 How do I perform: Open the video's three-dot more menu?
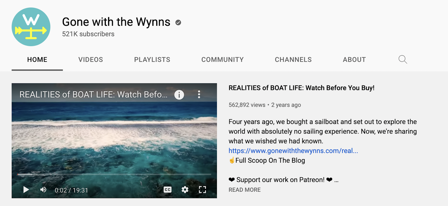(199, 94)
